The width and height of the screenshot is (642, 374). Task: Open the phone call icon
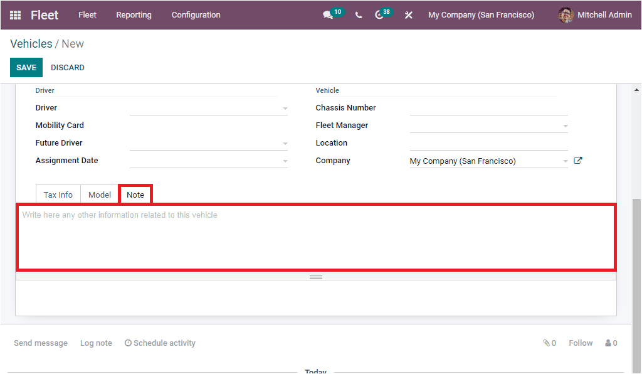[358, 14]
